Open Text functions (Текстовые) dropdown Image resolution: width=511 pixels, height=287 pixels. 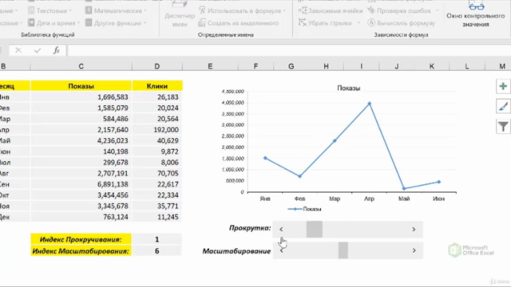pyautogui.click(x=50, y=10)
